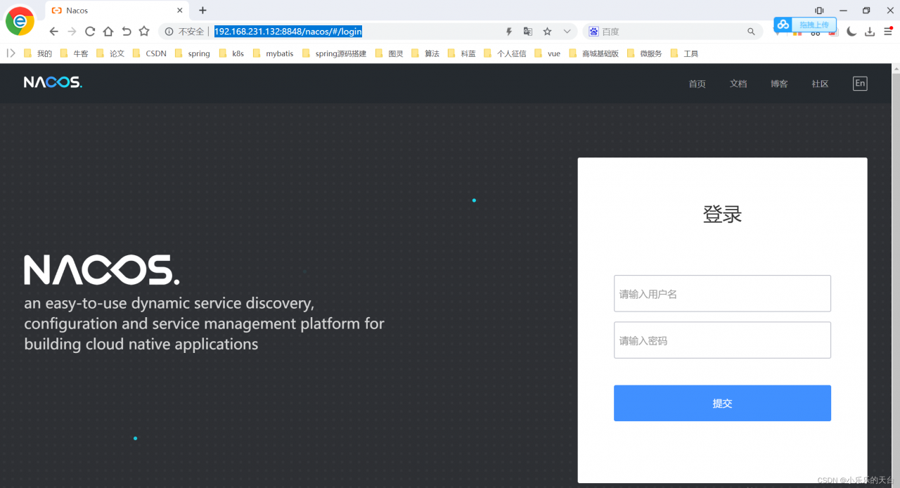Click the Nacos logo in the header
Viewport: 900px width, 488px height.
coord(53,82)
